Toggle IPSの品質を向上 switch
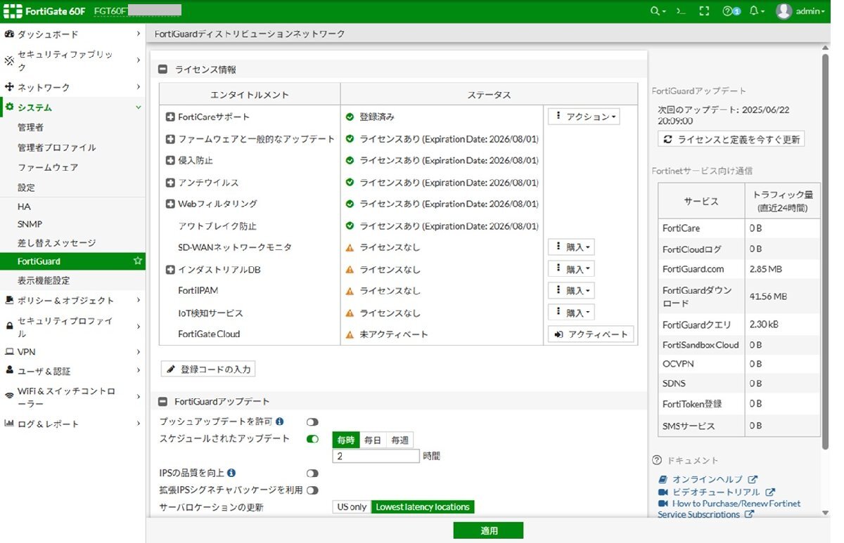The image size is (844, 543). coord(312,473)
